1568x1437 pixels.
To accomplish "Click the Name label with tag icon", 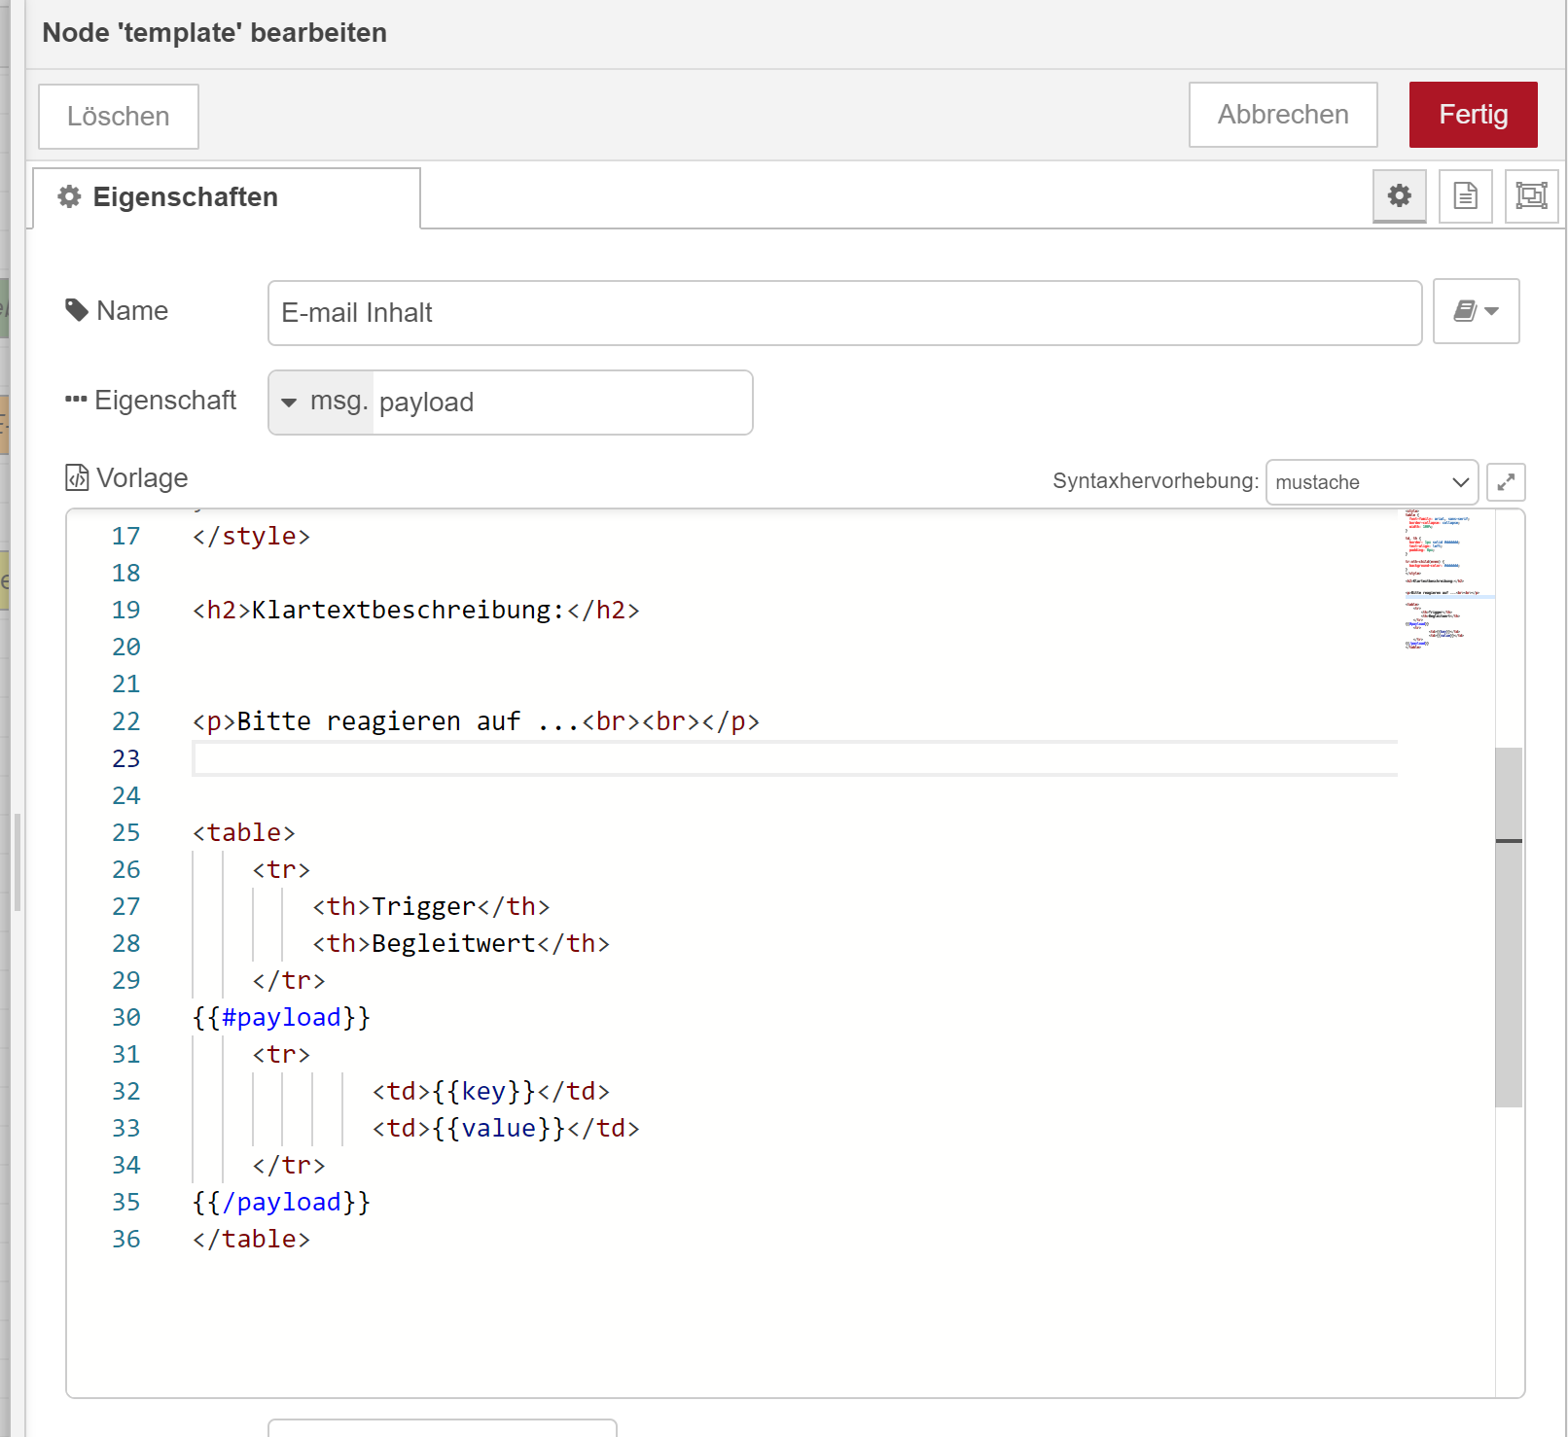I will (117, 311).
